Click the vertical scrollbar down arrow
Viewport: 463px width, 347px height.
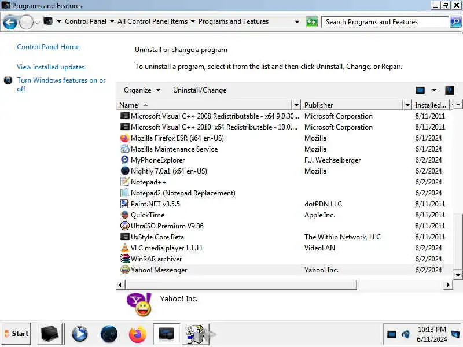pos(458,275)
